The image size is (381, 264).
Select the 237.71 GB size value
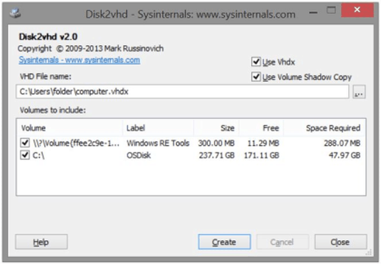point(217,155)
